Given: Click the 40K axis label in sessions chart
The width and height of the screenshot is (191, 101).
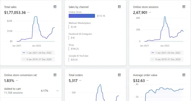Looking at the screenshot, I should (138, 18).
